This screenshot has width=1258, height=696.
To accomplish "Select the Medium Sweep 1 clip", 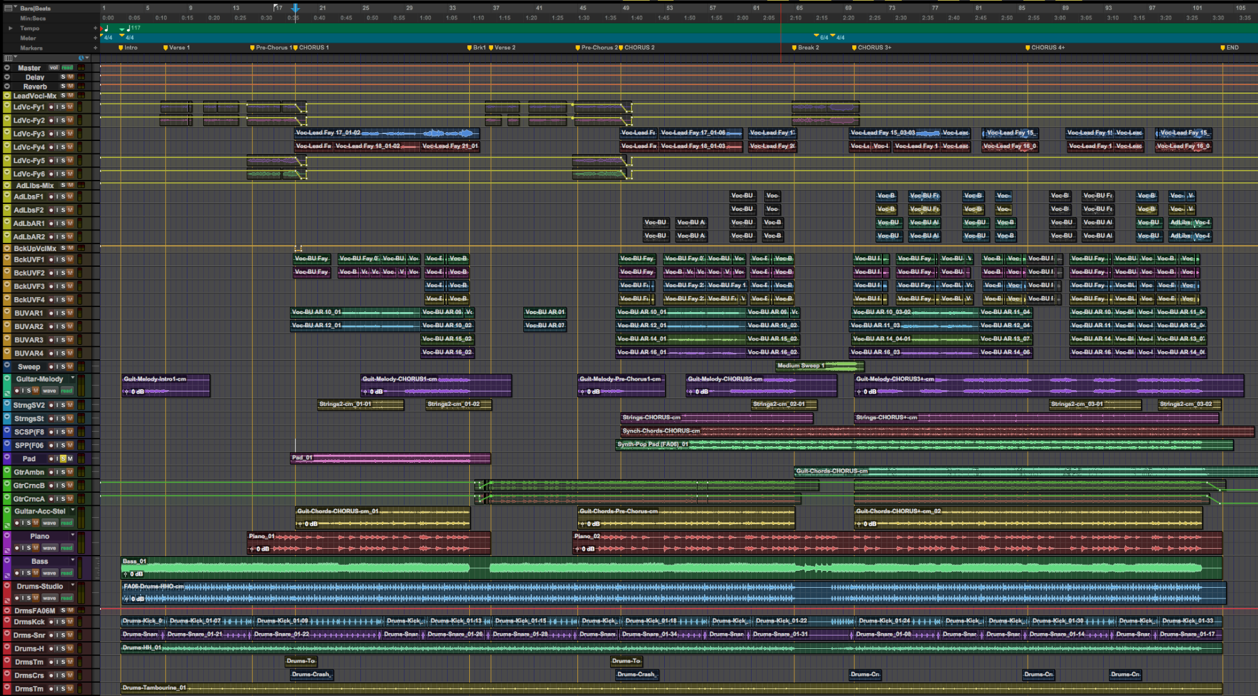I will (x=820, y=366).
